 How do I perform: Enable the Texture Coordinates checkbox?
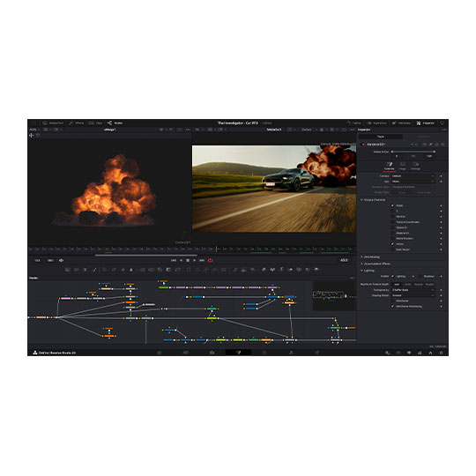(392, 222)
